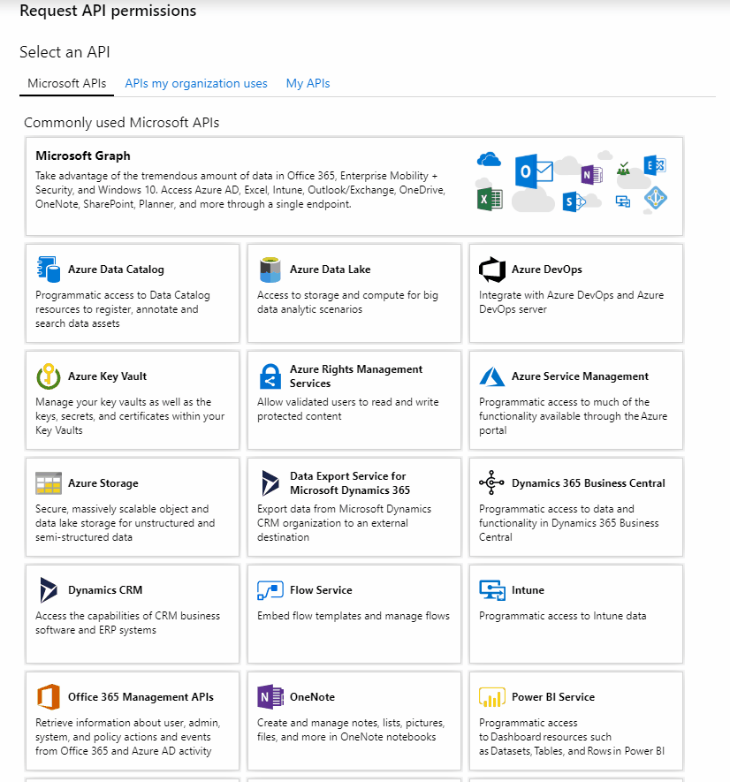Image resolution: width=730 pixels, height=782 pixels.
Task: Click the Planner people icon in Graph card
Action: [x=623, y=169]
